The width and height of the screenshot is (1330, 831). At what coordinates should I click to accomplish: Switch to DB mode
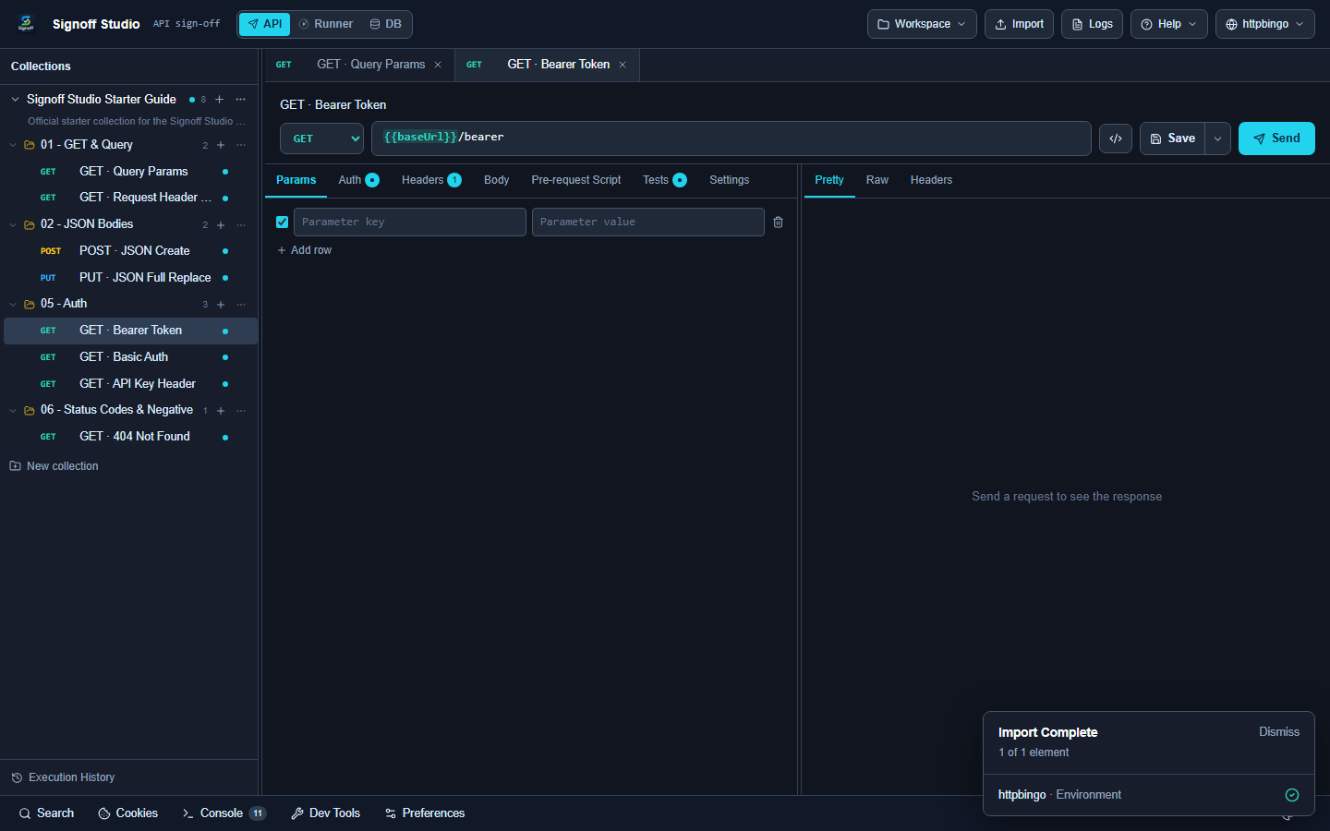coord(386,24)
